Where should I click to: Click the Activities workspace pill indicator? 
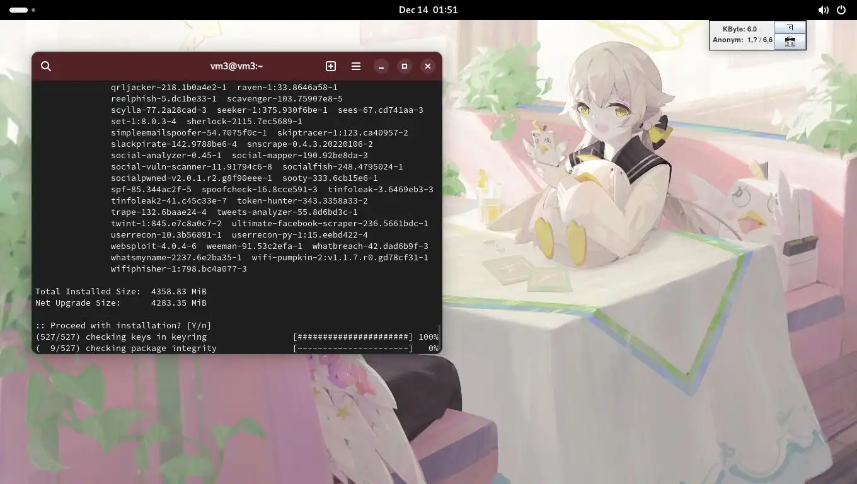[18, 10]
